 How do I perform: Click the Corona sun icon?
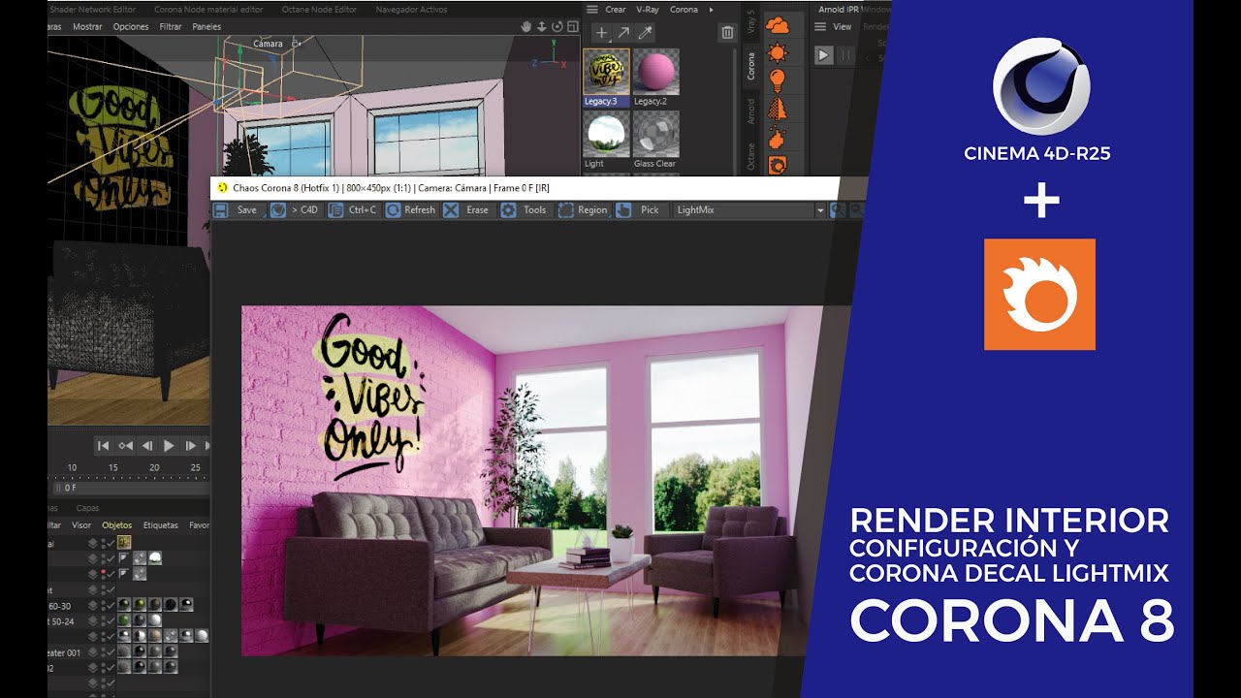click(x=778, y=53)
